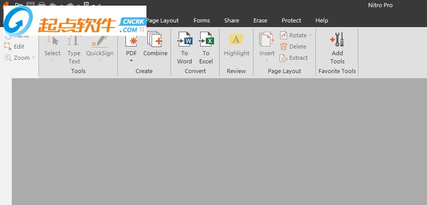
Task: Switch to the Page Layout ribbon tab
Action: click(163, 20)
